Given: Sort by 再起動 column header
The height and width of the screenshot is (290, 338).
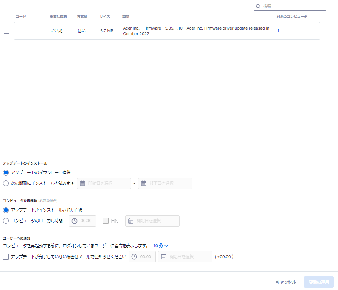Looking at the screenshot, I should coord(82,16).
